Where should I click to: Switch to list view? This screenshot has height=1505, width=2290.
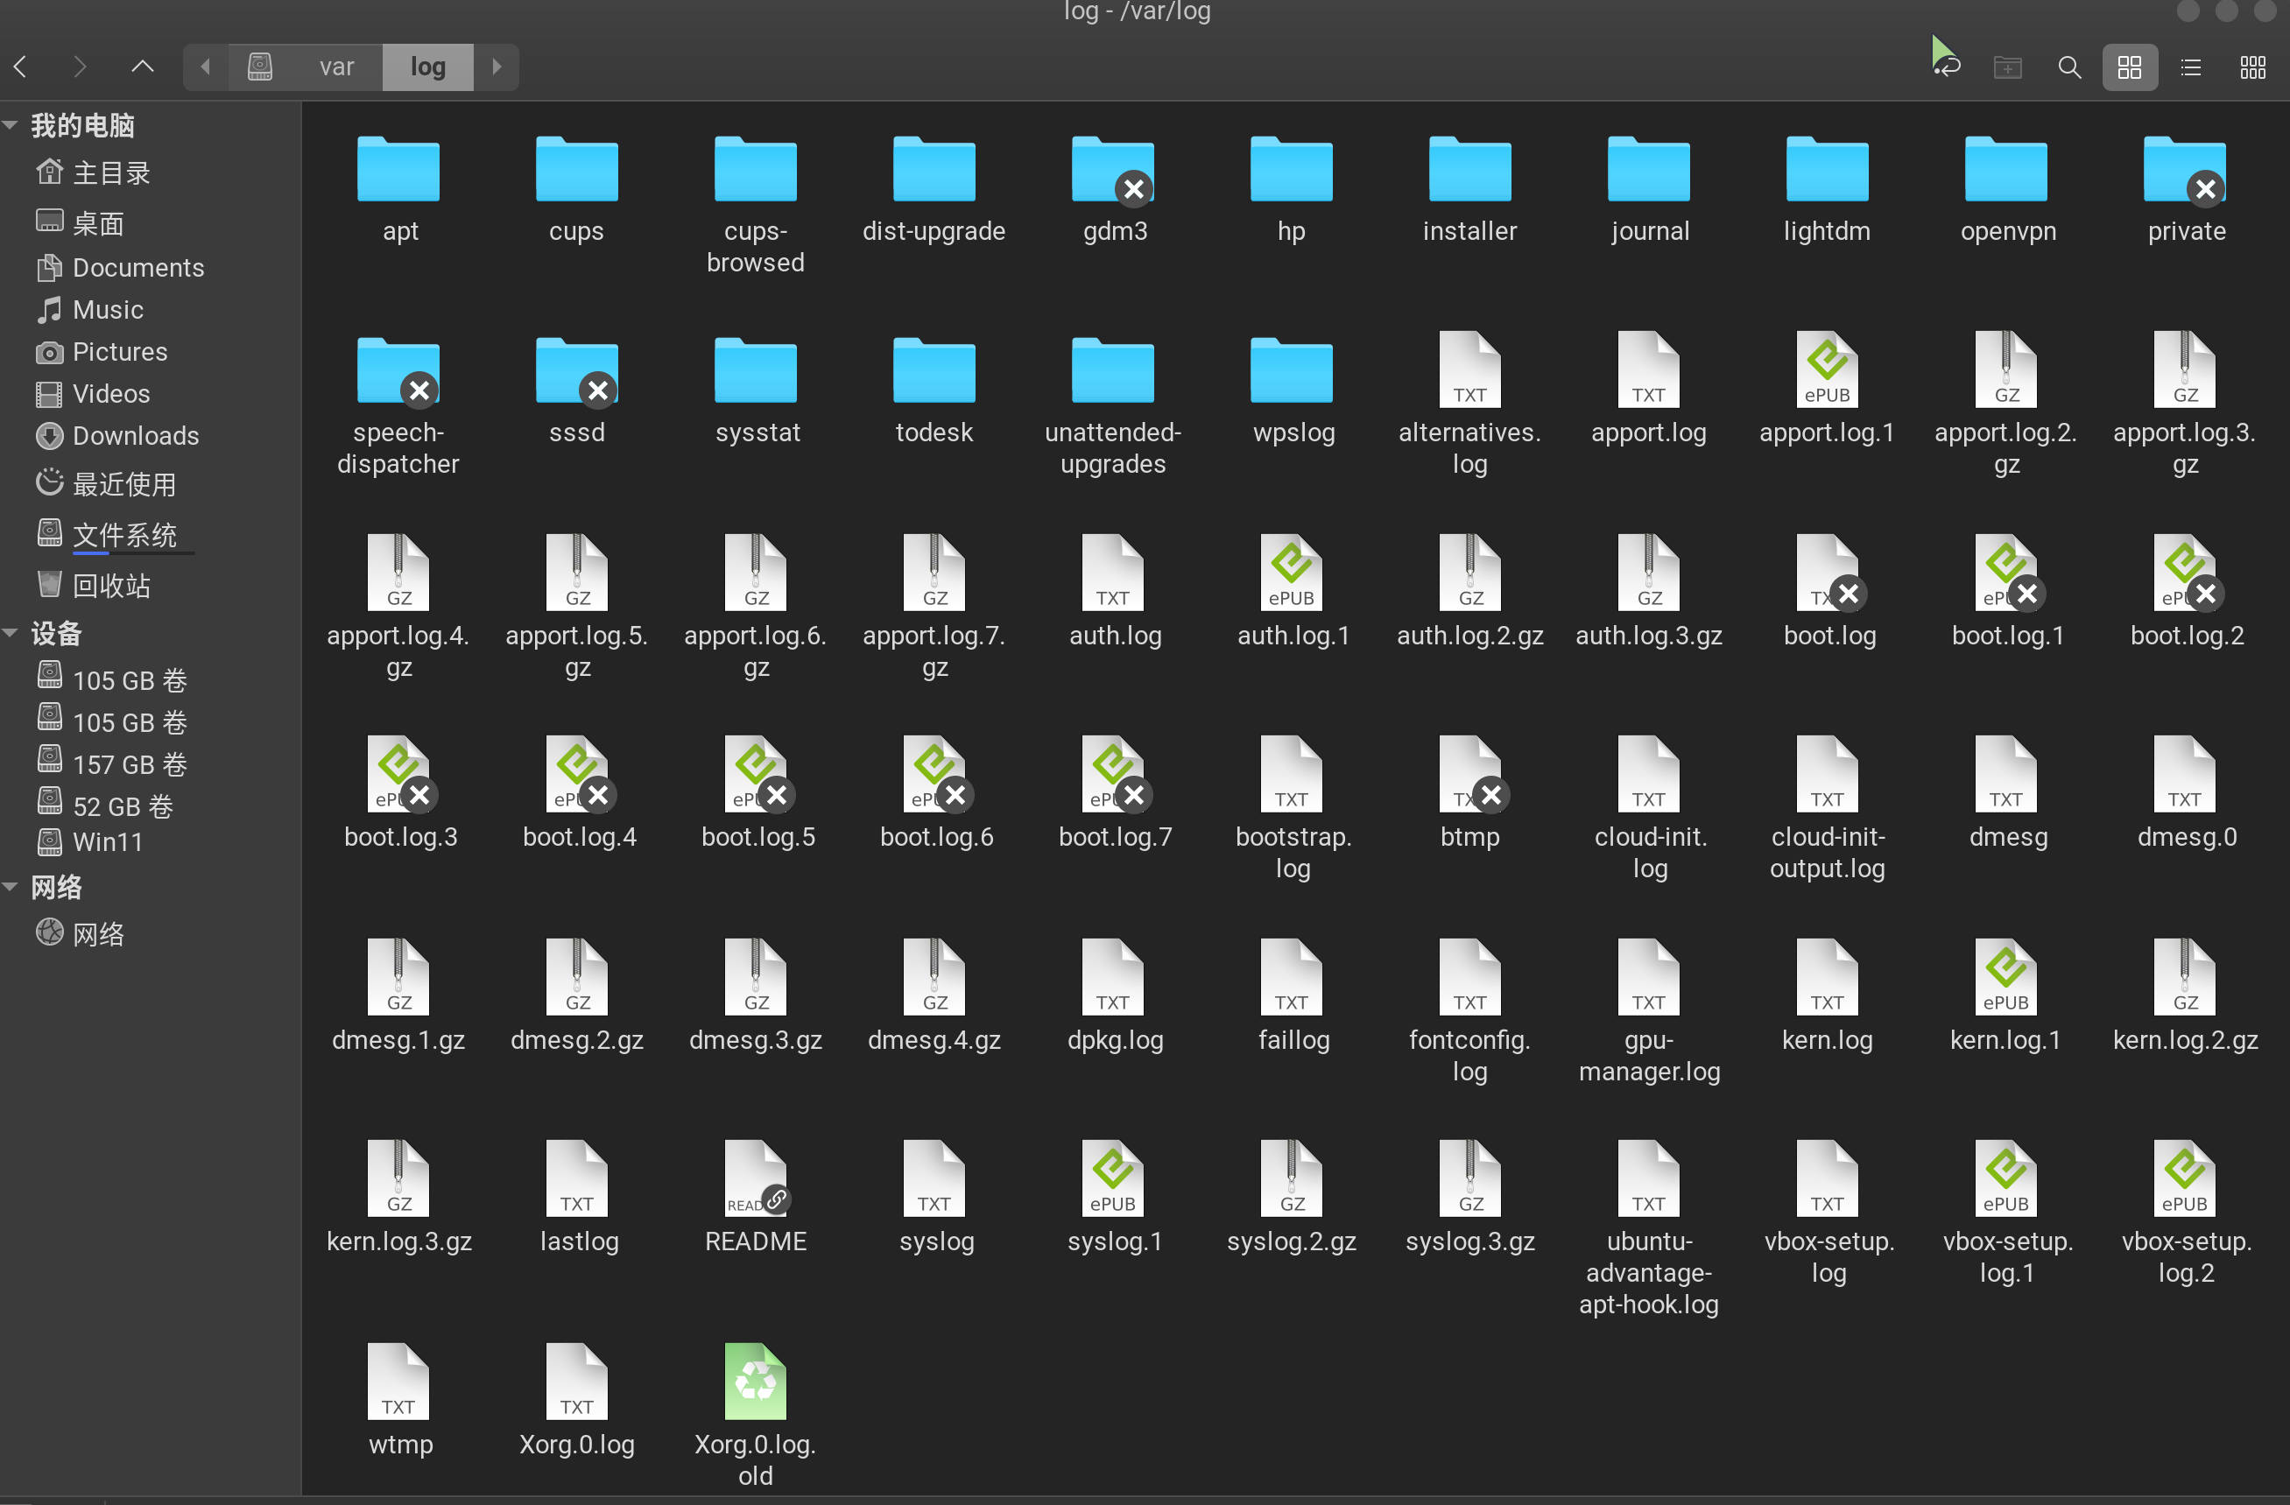[x=2191, y=67]
